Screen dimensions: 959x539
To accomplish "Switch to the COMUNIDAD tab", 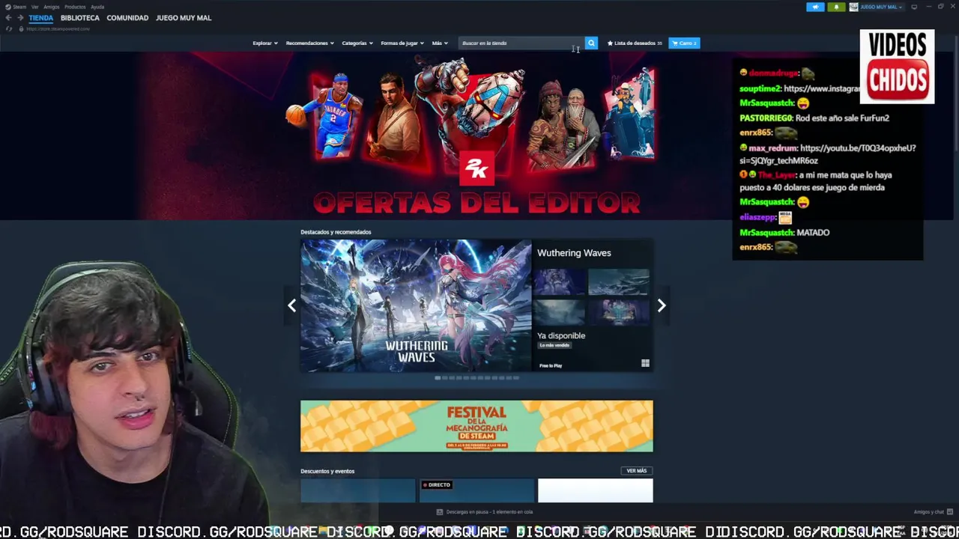I will (x=127, y=18).
